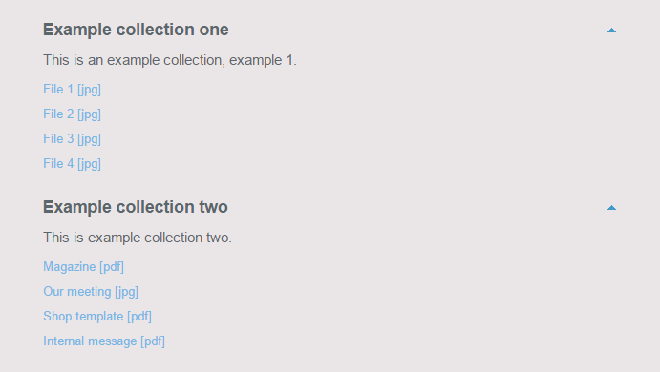This screenshot has height=372, width=660.
Task: Download the Magazine [pdf] file
Action: coord(83,266)
